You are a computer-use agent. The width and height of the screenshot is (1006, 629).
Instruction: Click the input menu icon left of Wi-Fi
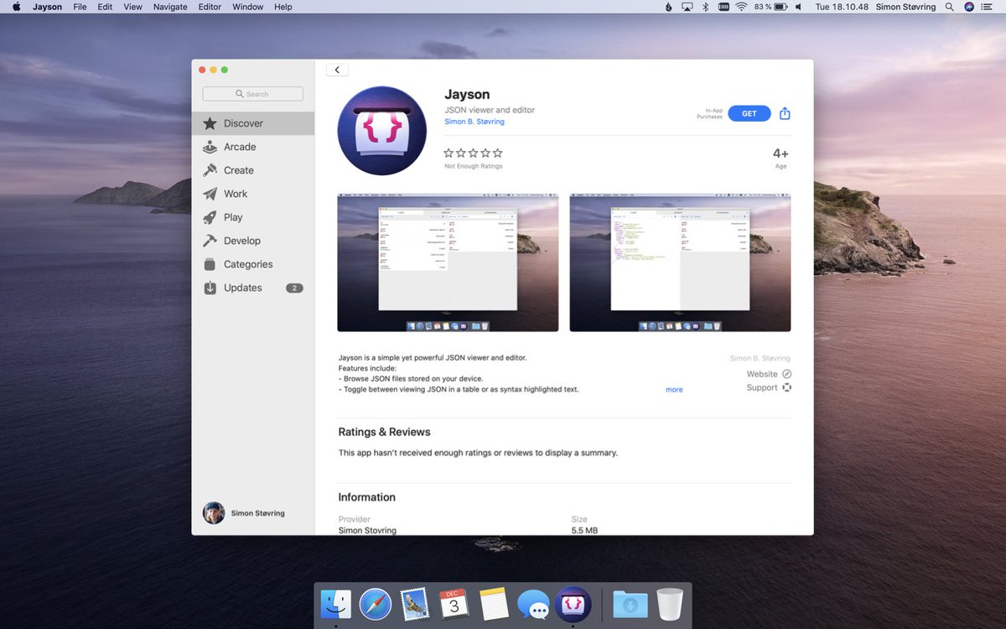(x=723, y=7)
